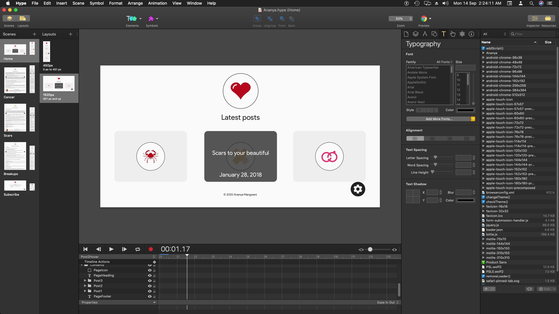Toggle visibility of Post3 group
This screenshot has height=314, width=559.
[x=150, y=281]
